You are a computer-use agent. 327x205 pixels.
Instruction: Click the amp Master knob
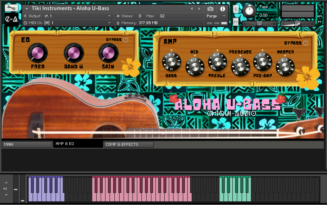click(x=285, y=65)
